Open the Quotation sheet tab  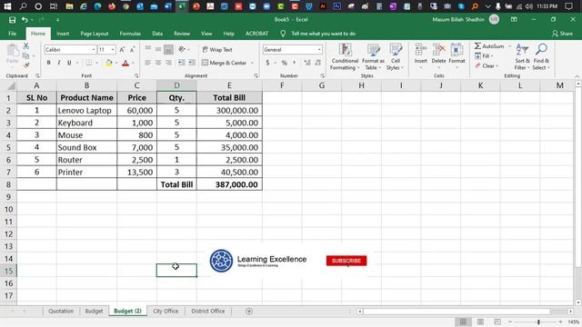(61, 312)
